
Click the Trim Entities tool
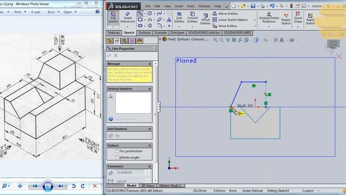pyautogui.click(x=179, y=17)
